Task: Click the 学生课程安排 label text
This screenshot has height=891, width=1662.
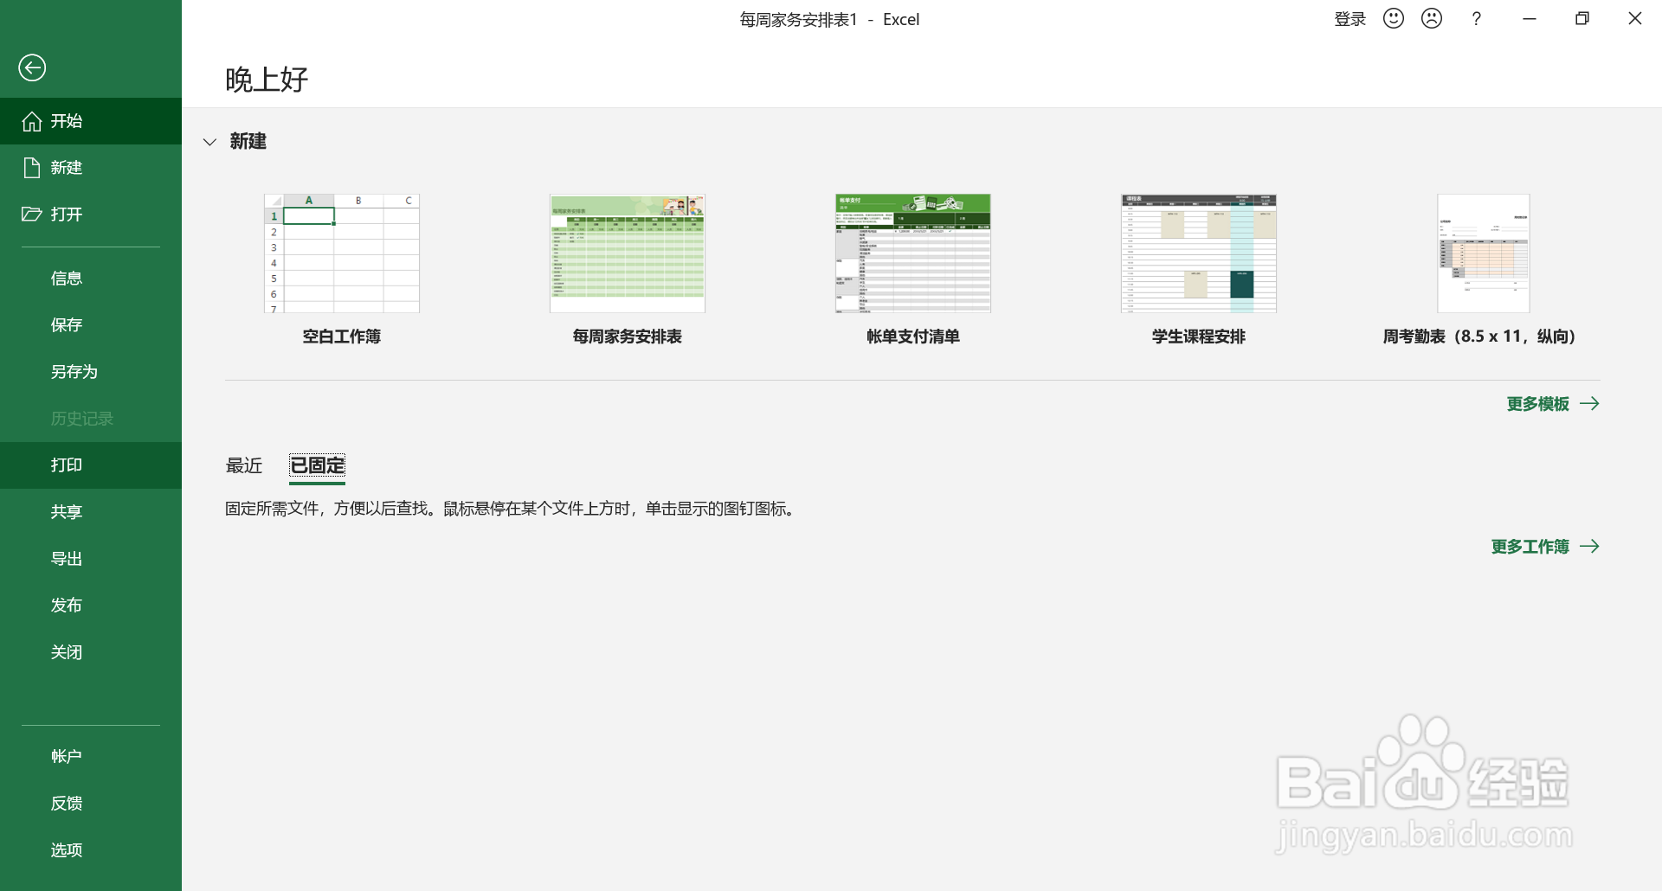Action: (1199, 337)
